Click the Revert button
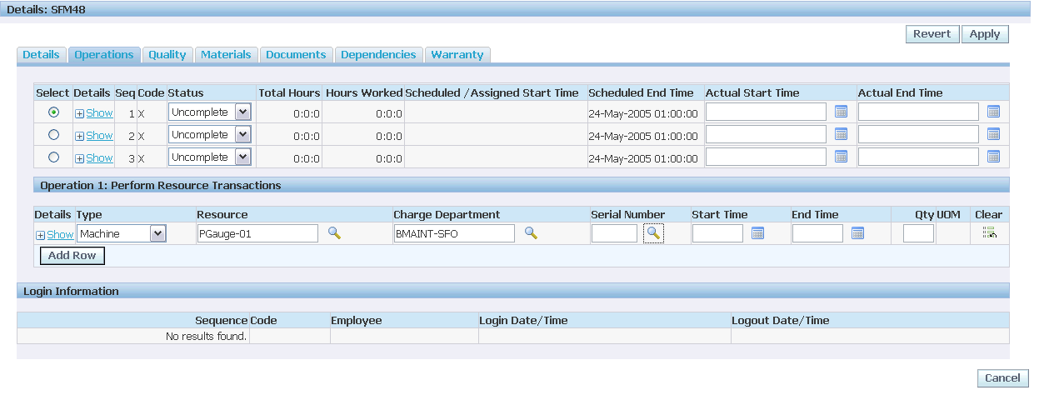Image resolution: width=1039 pixels, height=395 pixels. (x=932, y=34)
